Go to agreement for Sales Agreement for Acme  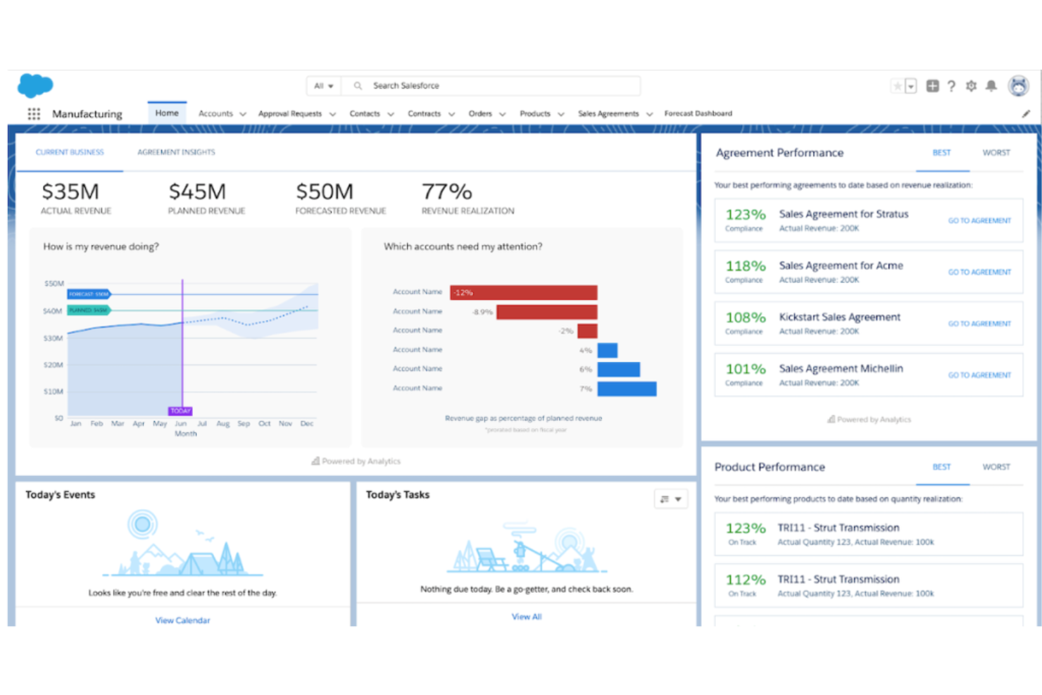979,272
